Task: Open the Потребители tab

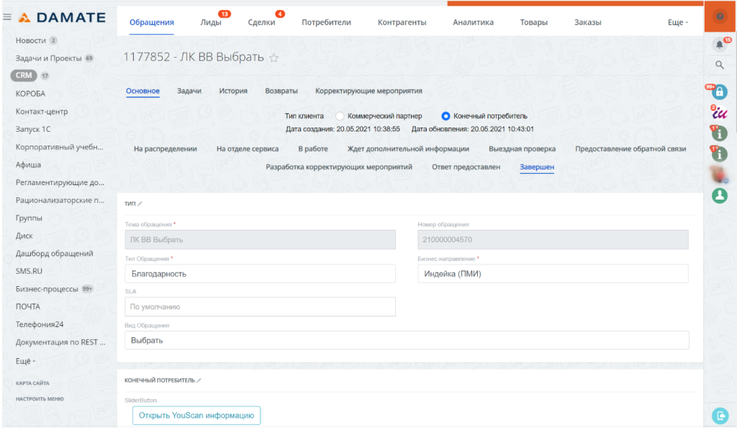Action: 326,22
